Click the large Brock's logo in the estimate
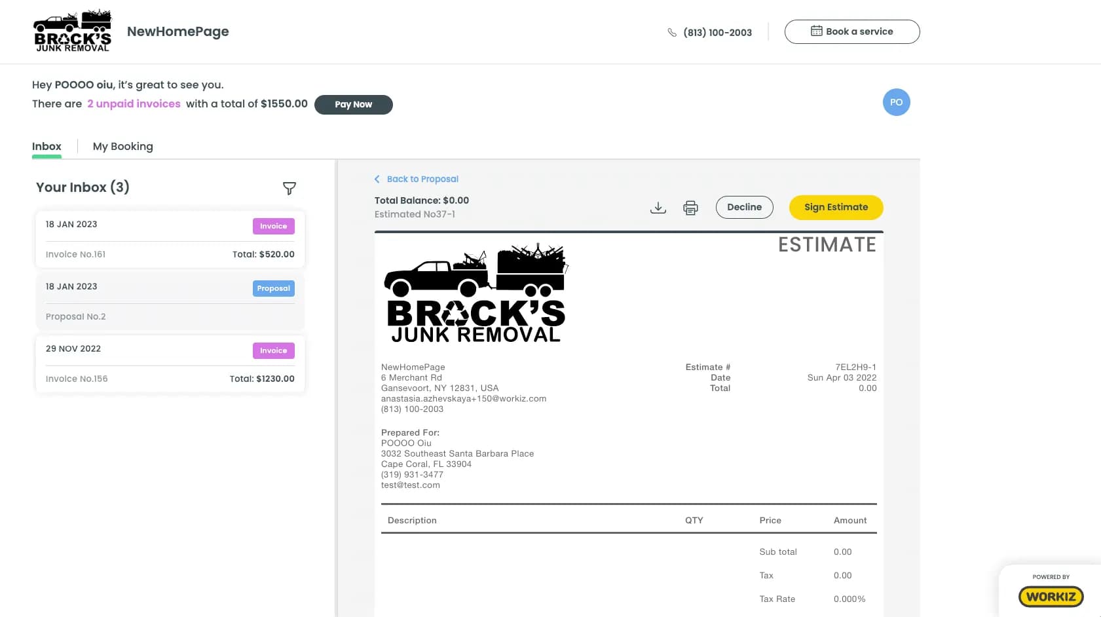 pyautogui.click(x=476, y=293)
